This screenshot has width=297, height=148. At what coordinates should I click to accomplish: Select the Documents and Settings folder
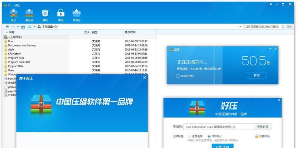pyautogui.click(x=22, y=46)
